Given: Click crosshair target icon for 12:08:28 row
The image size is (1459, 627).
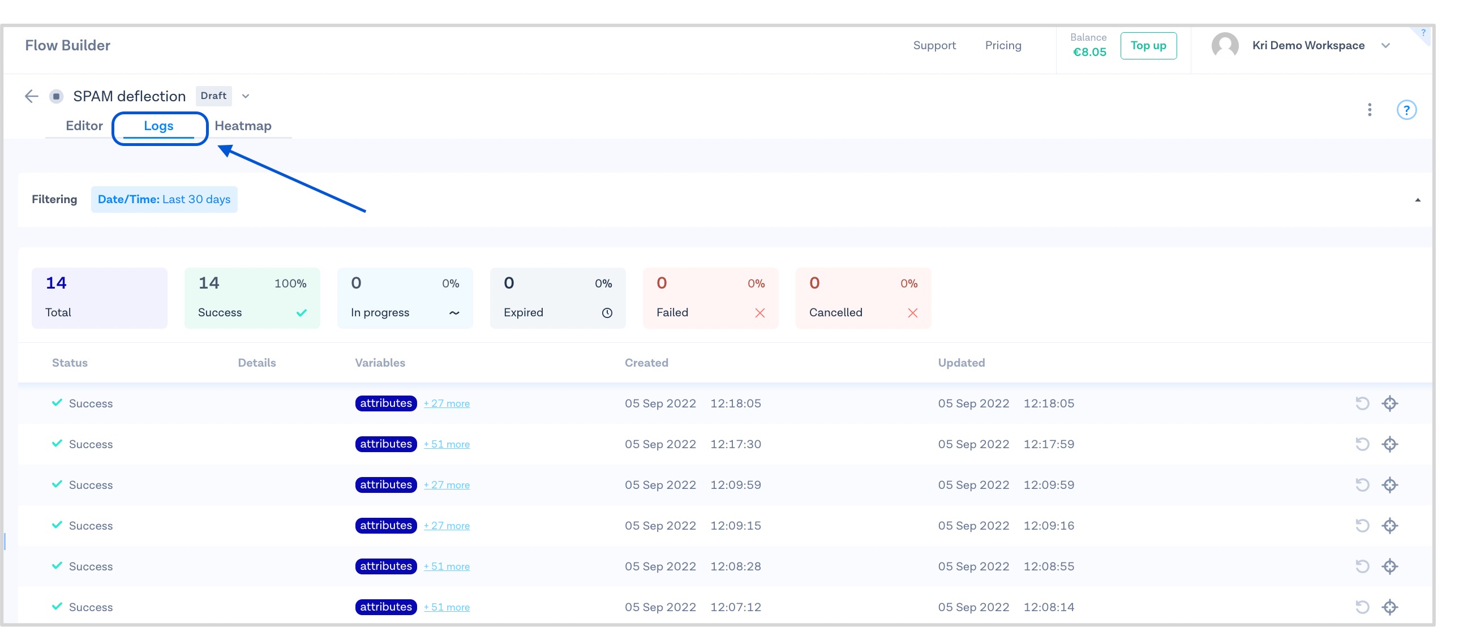Looking at the screenshot, I should pyautogui.click(x=1390, y=566).
